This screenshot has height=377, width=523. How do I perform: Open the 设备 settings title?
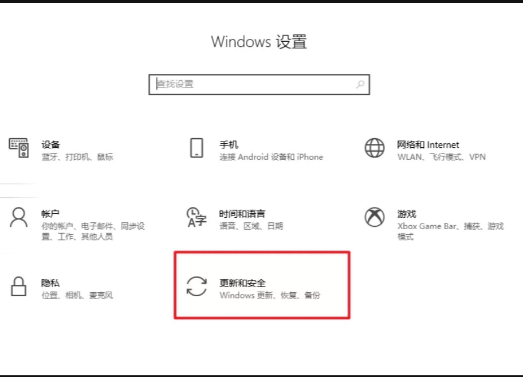(x=51, y=145)
